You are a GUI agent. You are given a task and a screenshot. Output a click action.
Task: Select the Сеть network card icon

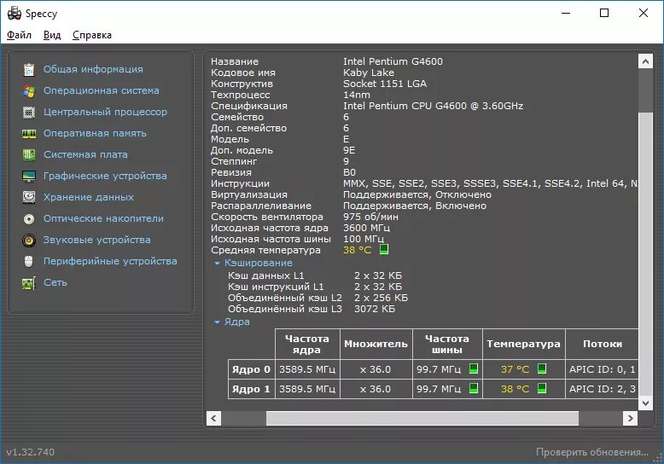click(29, 283)
